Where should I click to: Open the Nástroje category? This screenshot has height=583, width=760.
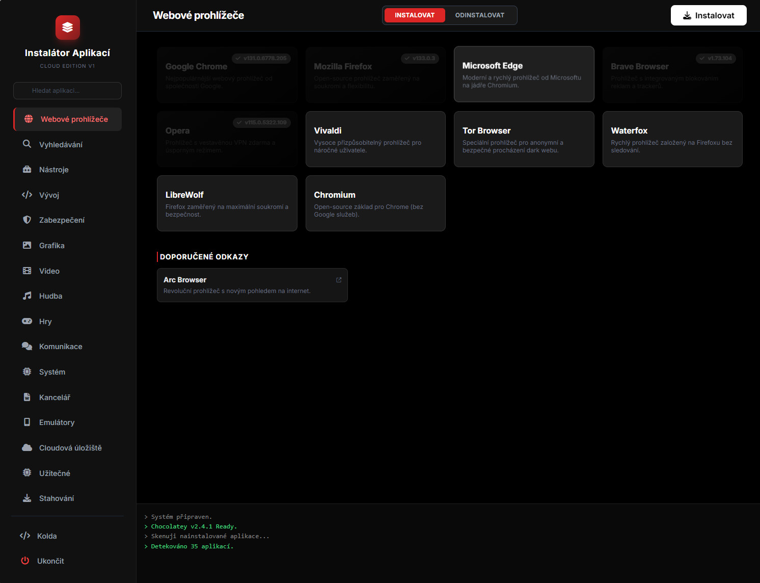[67, 170]
